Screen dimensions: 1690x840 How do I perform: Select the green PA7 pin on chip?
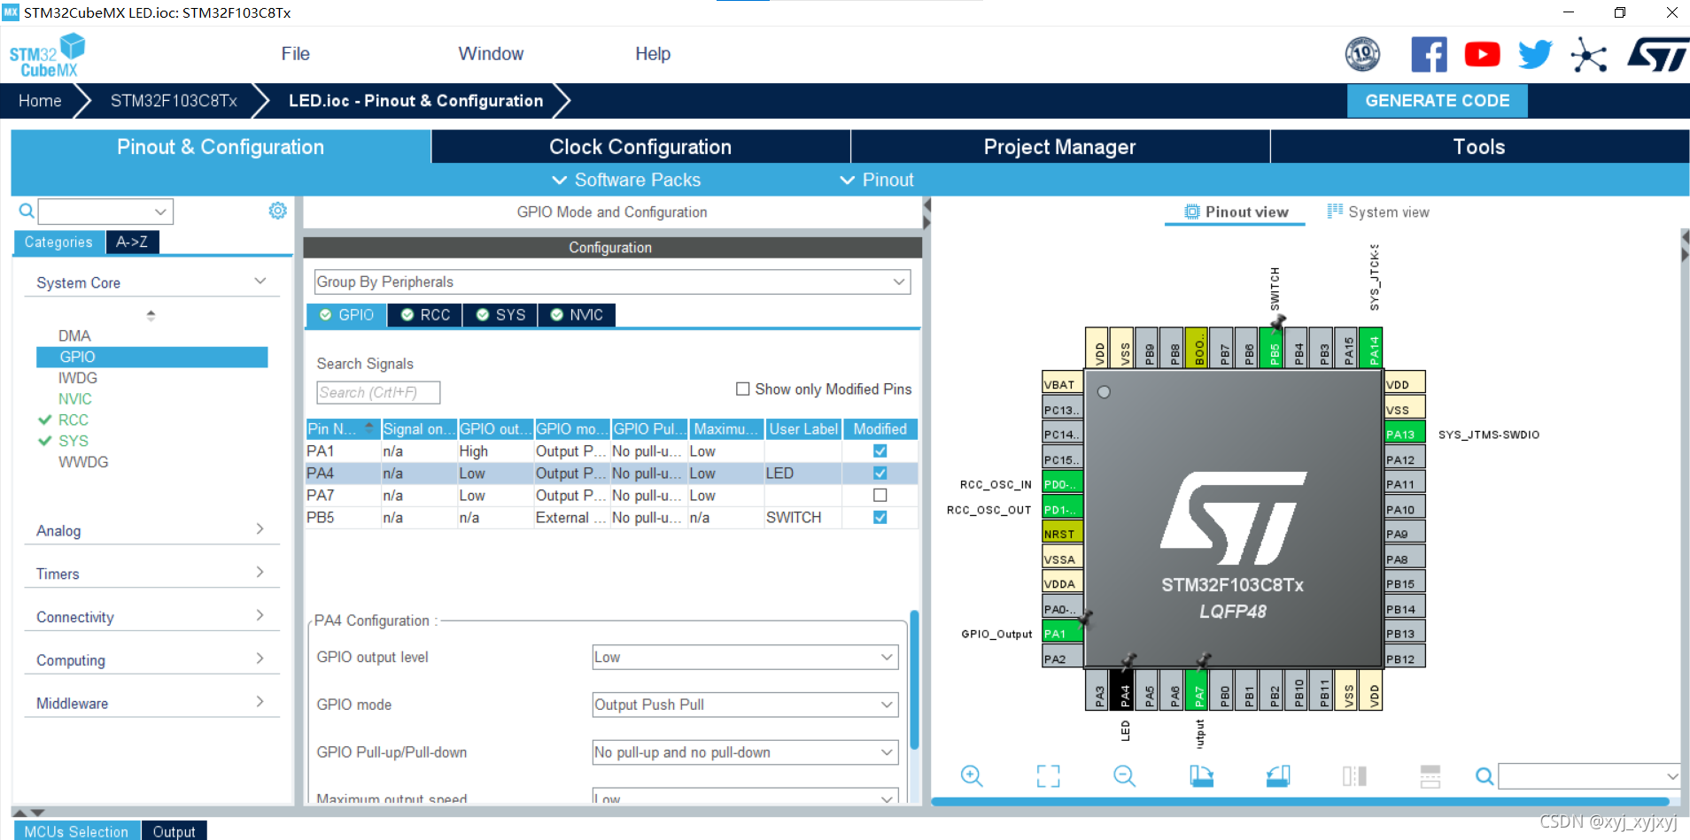[1198, 690]
